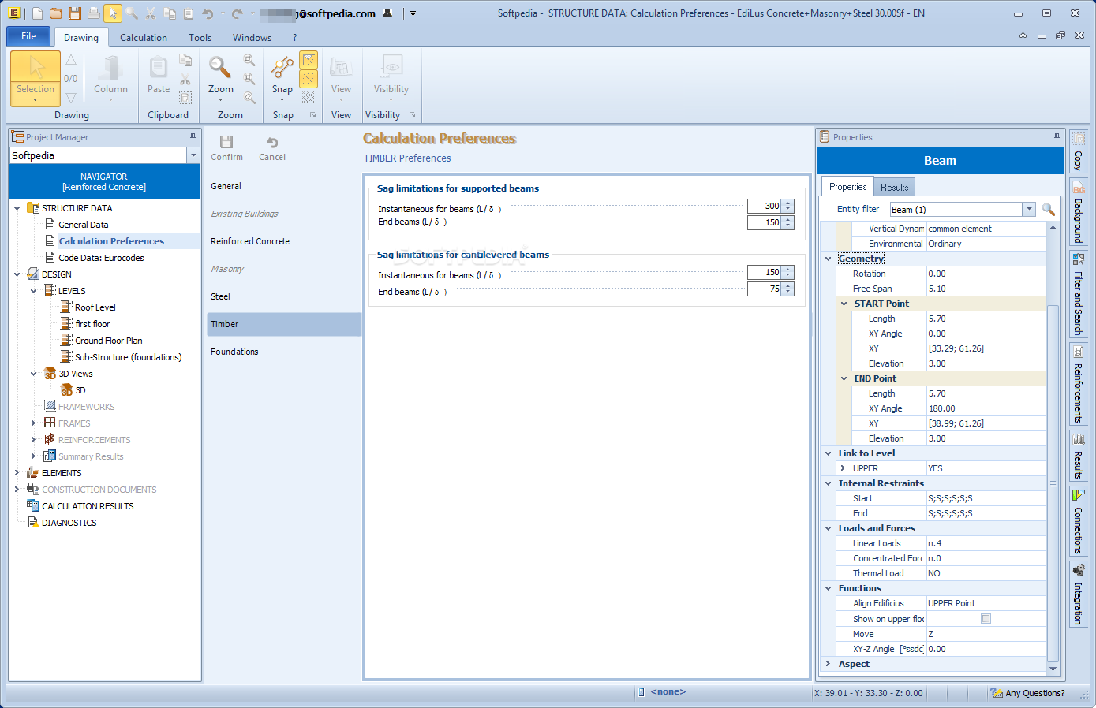Image resolution: width=1096 pixels, height=708 pixels.
Task: Switch to the Calculation ribbon tab
Action: (144, 37)
